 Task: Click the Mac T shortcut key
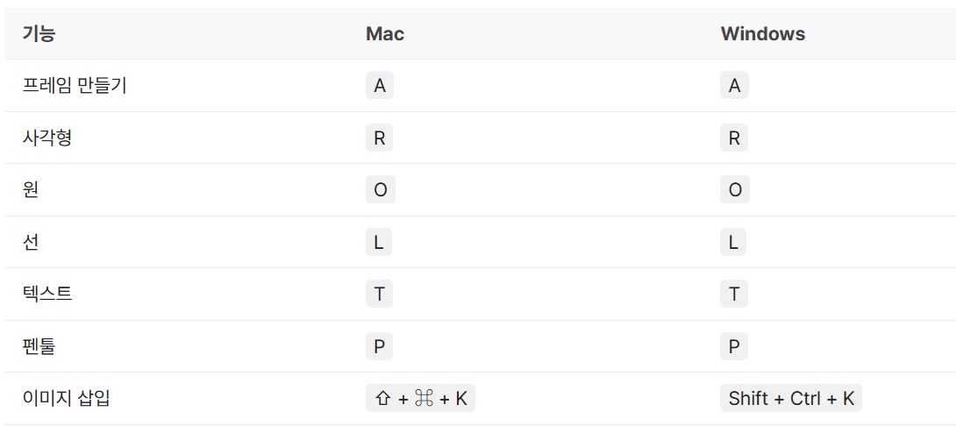[x=379, y=295]
